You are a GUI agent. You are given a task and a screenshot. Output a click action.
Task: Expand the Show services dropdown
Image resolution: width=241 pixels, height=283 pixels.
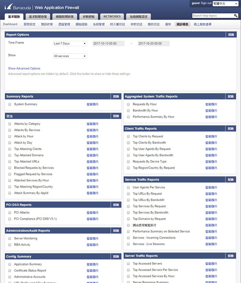(70, 56)
